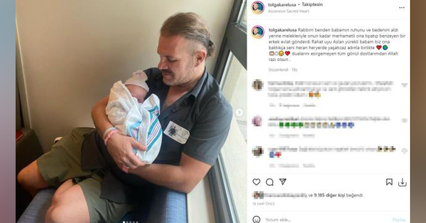
Task: Go to next photo with arrow
Action: click(x=239, y=112)
